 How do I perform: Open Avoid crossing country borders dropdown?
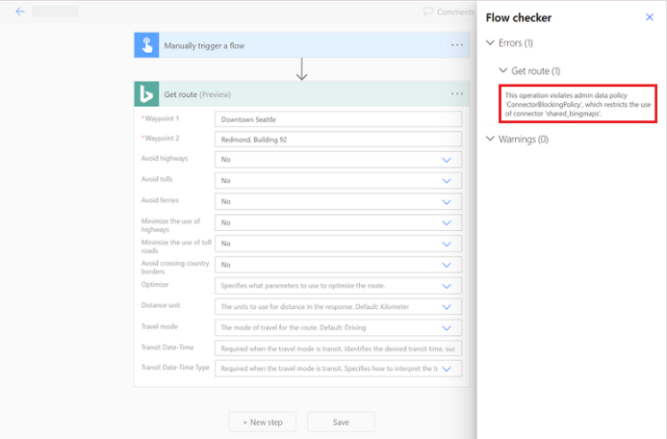click(338, 265)
